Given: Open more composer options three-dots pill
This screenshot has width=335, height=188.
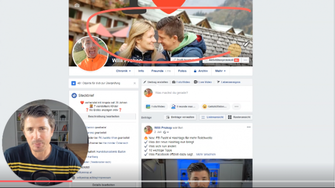Looking at the screenshot, I should 236,107.
